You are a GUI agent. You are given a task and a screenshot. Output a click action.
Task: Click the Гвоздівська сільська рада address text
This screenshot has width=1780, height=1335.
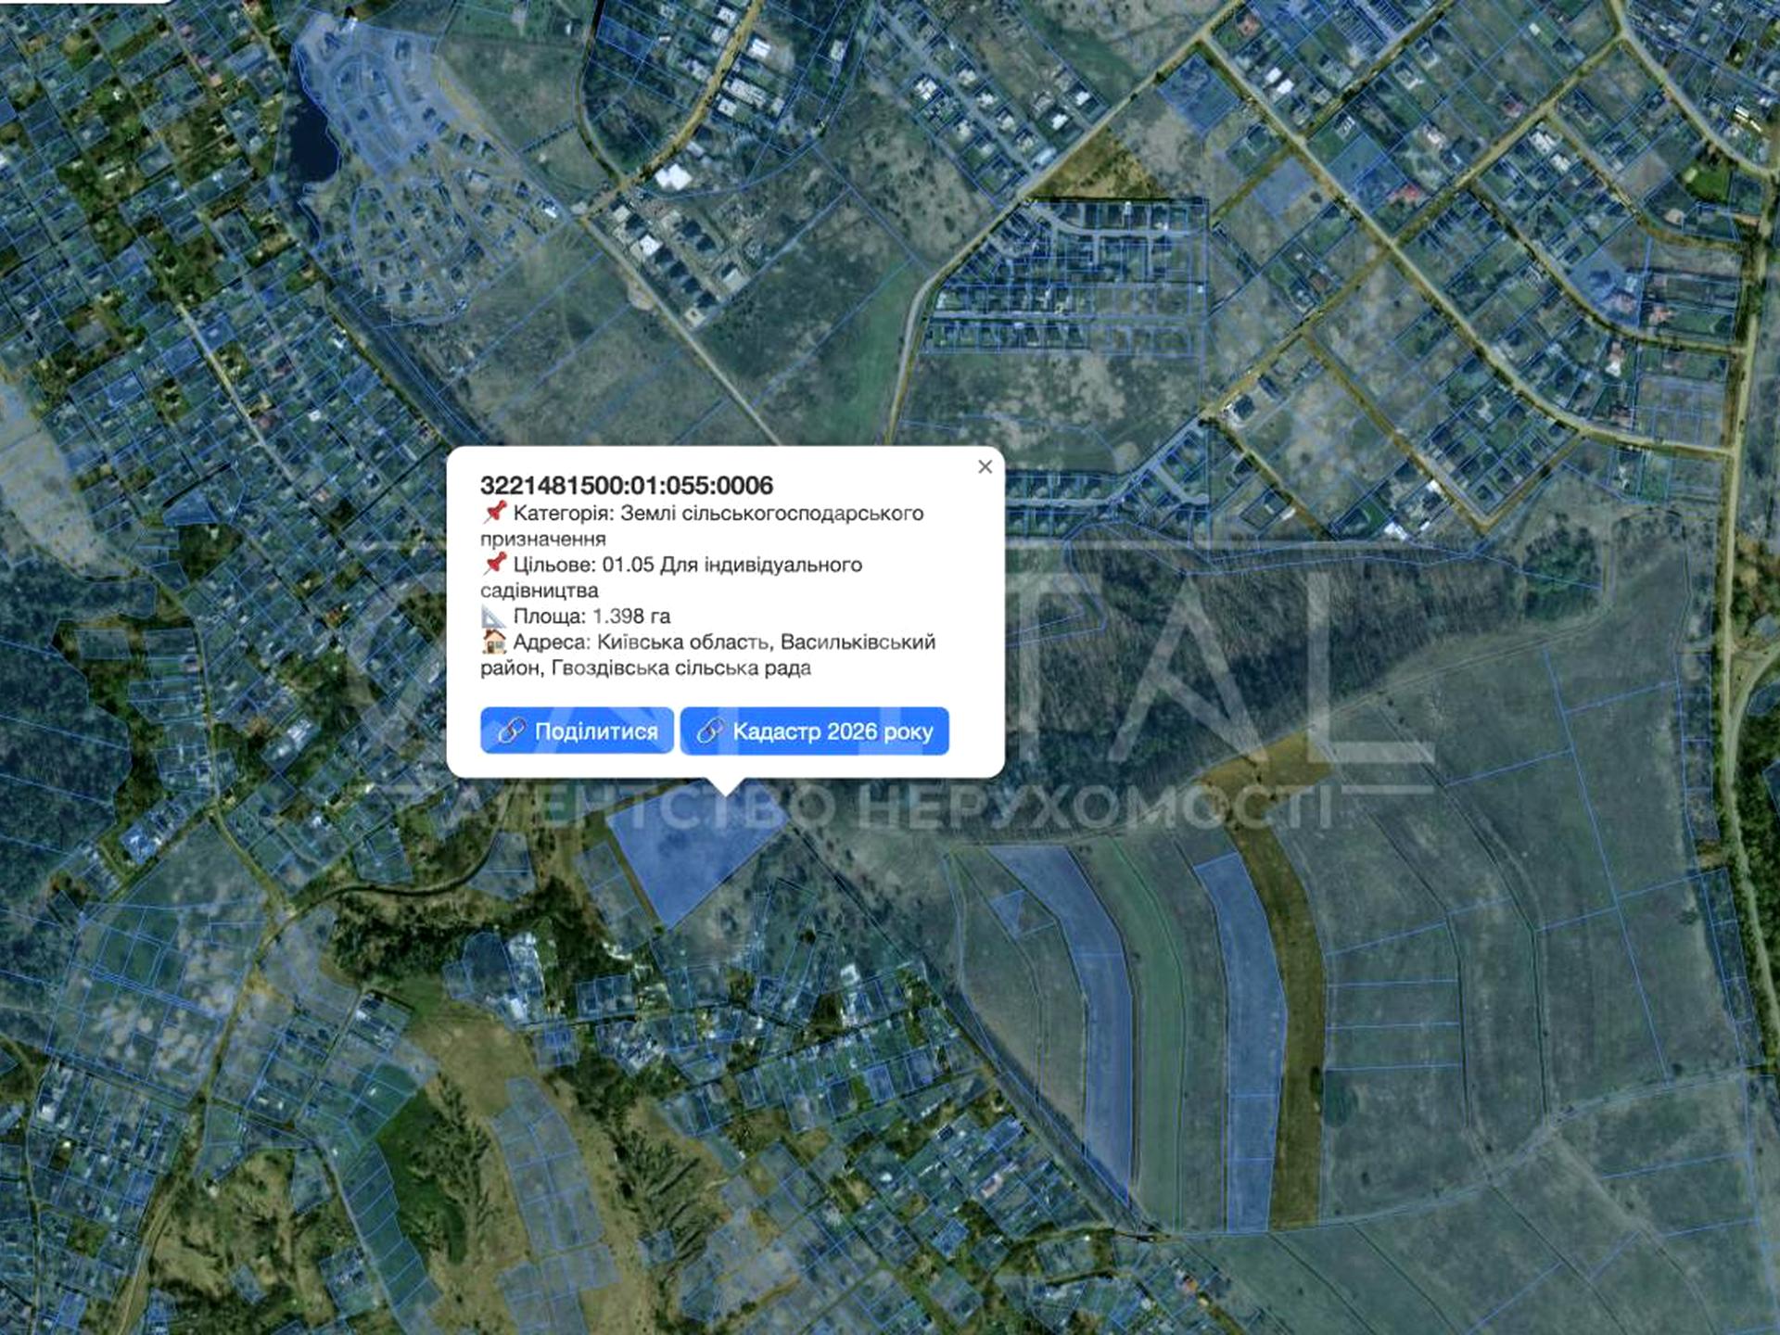(x=681, y=667)
